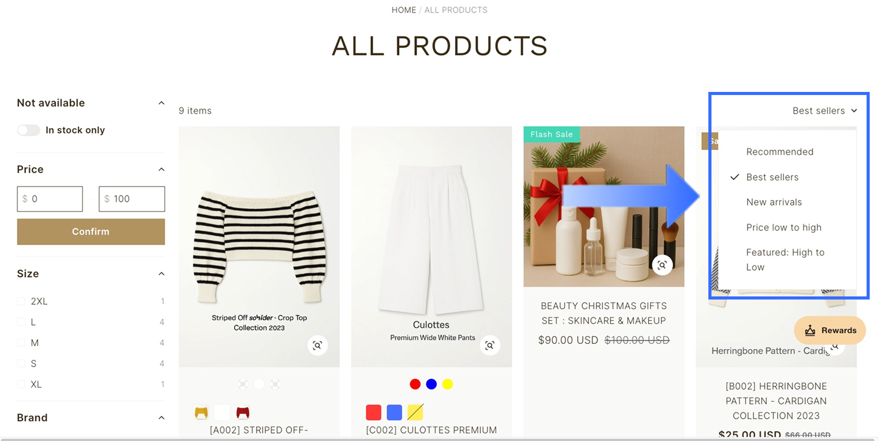The width and height of the screenshot is (879, 441).
Task: Choose the crossed-out yellow culottes swatch
Action: click(415, 413)
